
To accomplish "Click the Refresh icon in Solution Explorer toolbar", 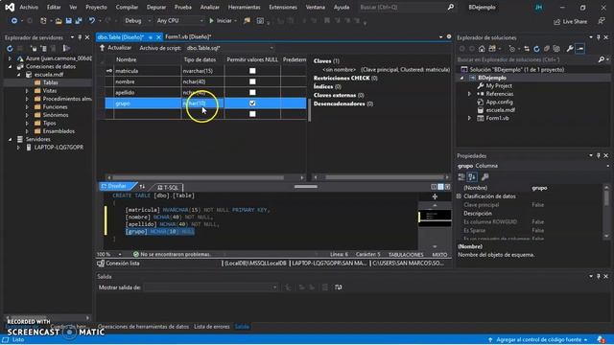I will click(536, 49).
